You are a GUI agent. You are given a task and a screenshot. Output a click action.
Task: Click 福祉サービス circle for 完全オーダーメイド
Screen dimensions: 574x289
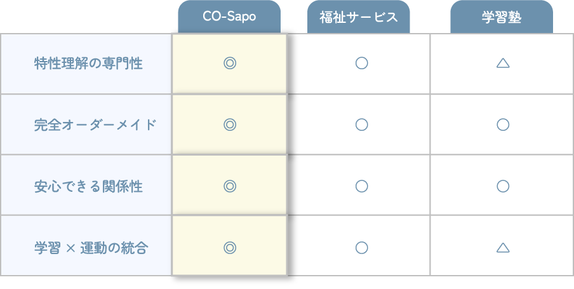(x=362, y=124)
